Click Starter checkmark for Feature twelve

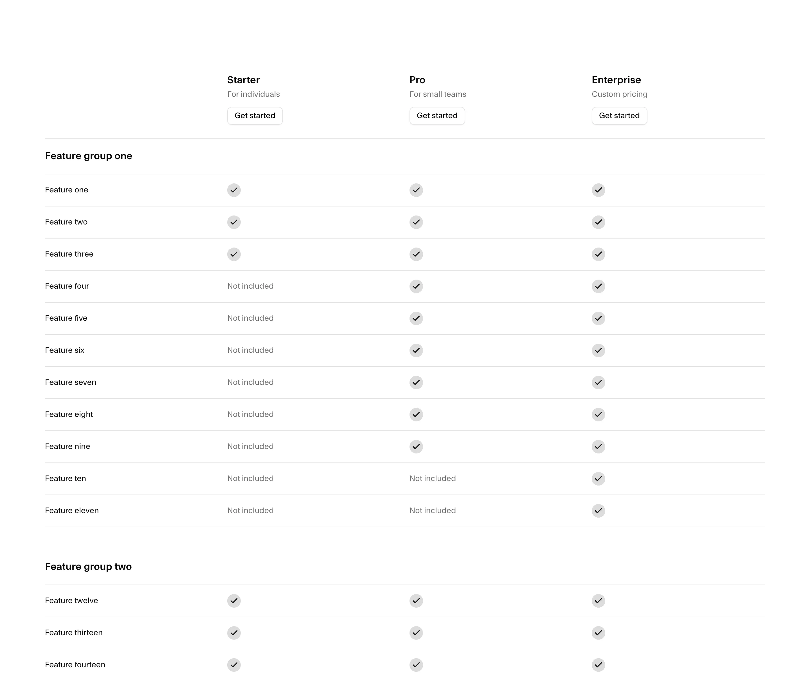tap(234, 601)
